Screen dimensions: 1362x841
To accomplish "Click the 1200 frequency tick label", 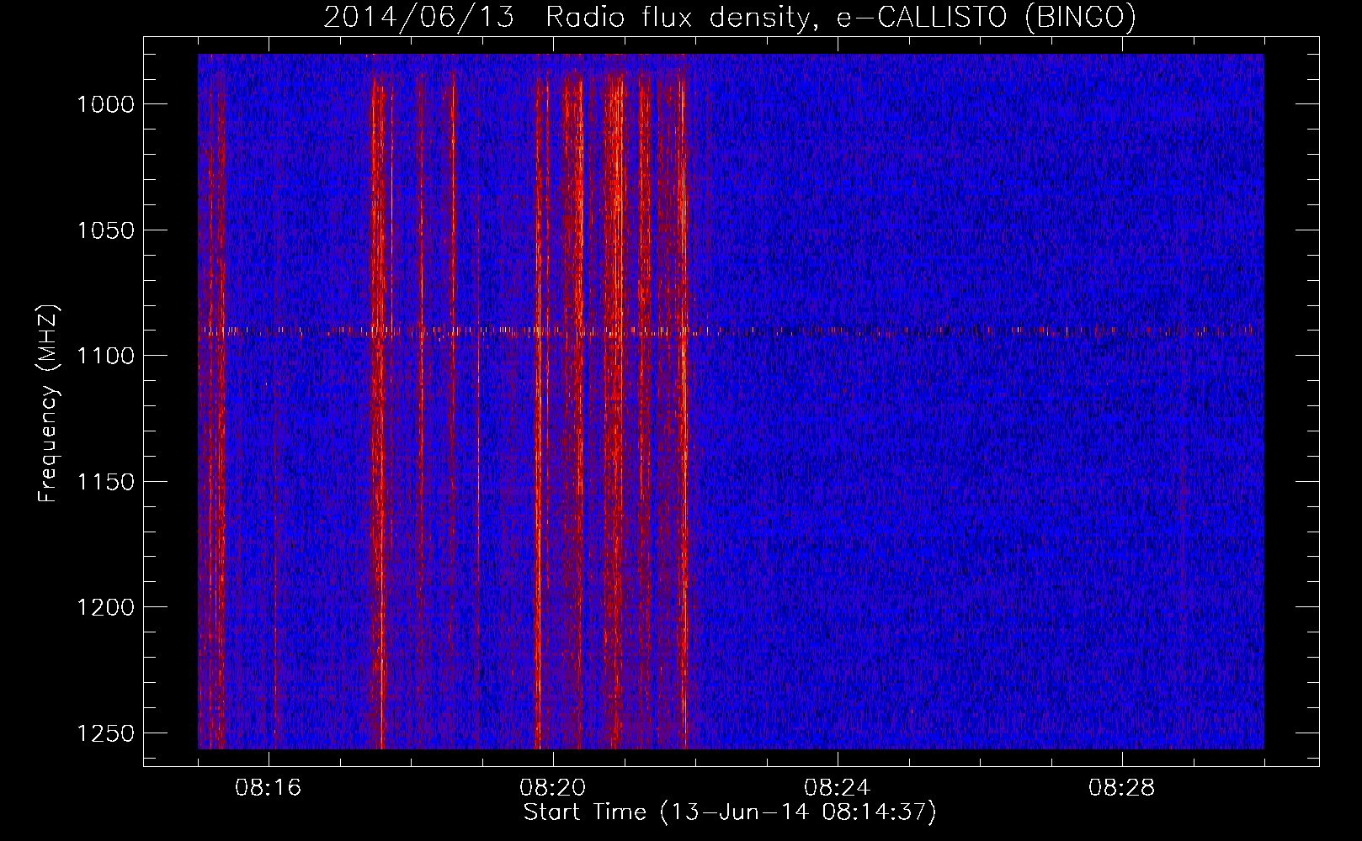I will pyautogui.click(x=105, y=607).
